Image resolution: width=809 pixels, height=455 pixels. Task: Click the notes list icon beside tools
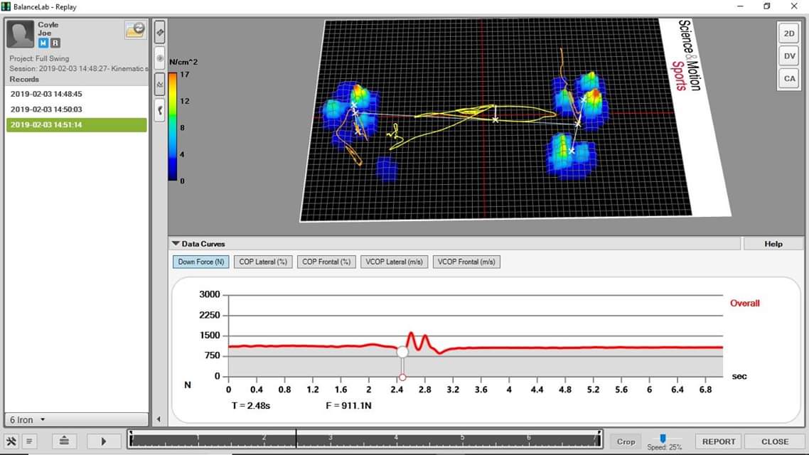coord(28,441)
